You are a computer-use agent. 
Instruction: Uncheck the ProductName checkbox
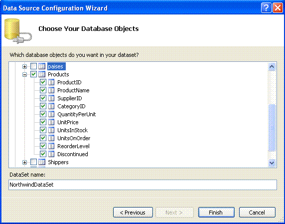click(43, 90)
